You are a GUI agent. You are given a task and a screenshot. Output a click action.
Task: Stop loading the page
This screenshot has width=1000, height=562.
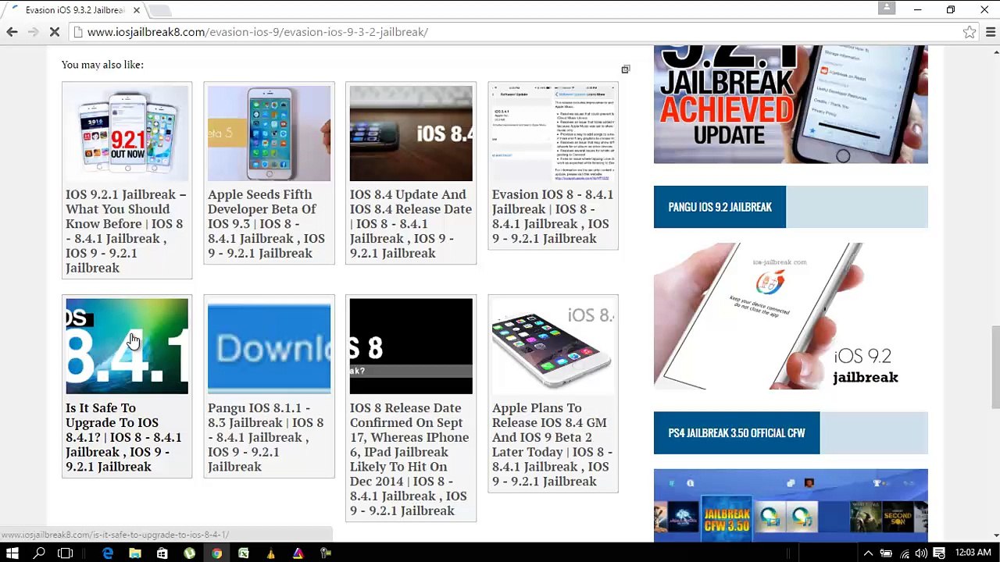click(54, 32)
